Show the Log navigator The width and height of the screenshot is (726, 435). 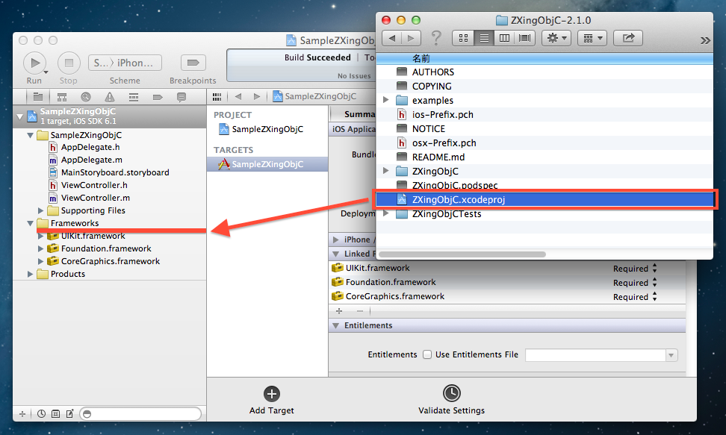pos(181,97)
